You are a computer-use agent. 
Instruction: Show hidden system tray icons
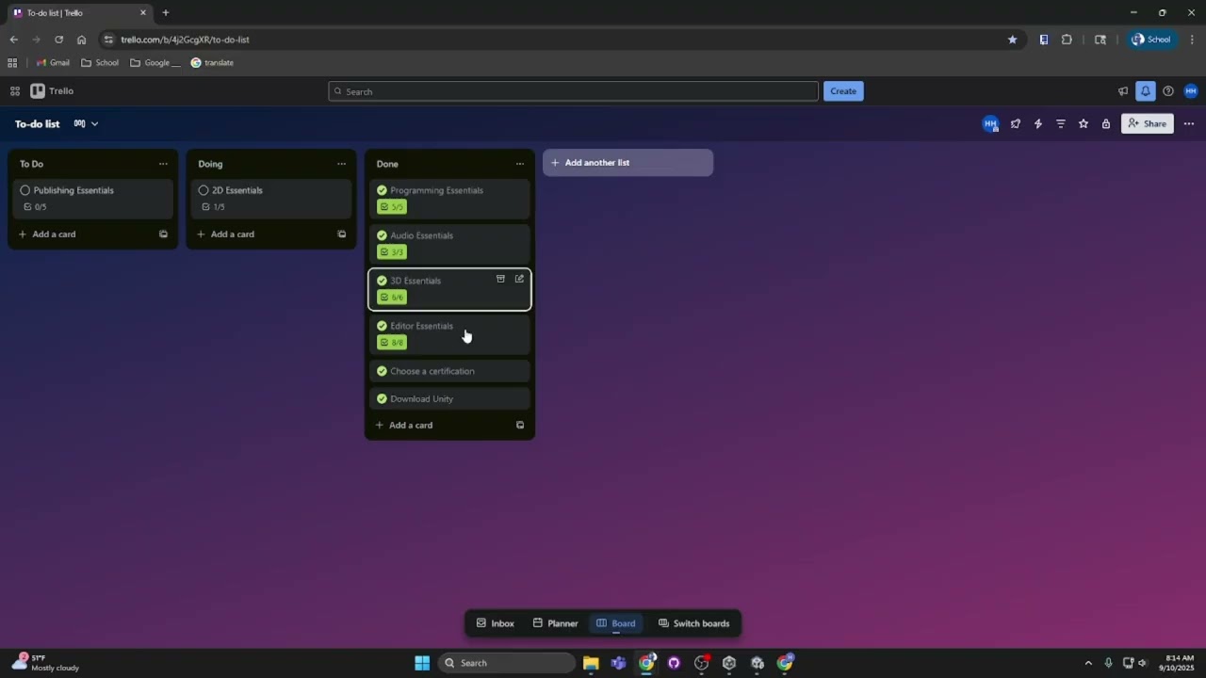1088,663
